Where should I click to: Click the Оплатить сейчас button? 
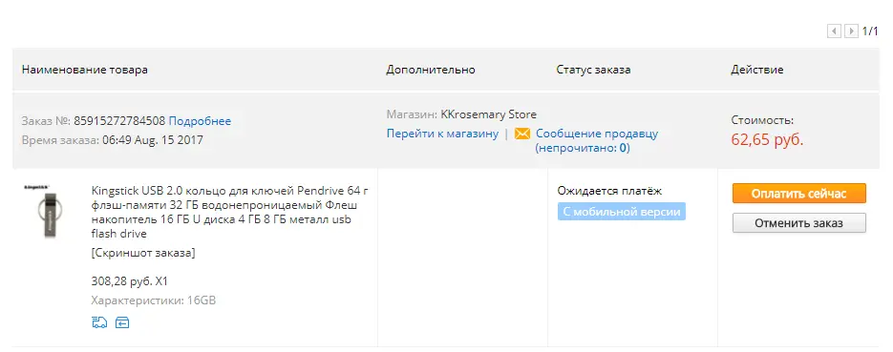[x=799, y=194]
